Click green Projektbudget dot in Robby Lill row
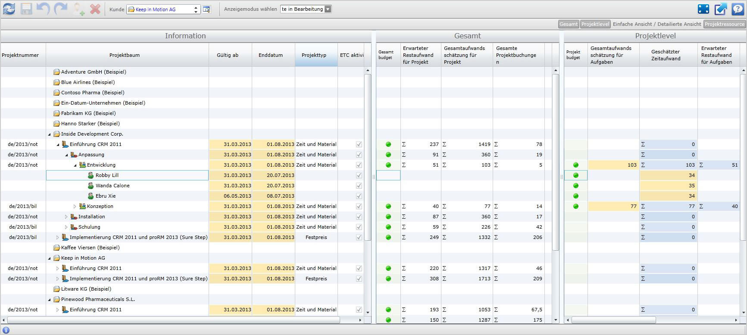 (576, 175)
